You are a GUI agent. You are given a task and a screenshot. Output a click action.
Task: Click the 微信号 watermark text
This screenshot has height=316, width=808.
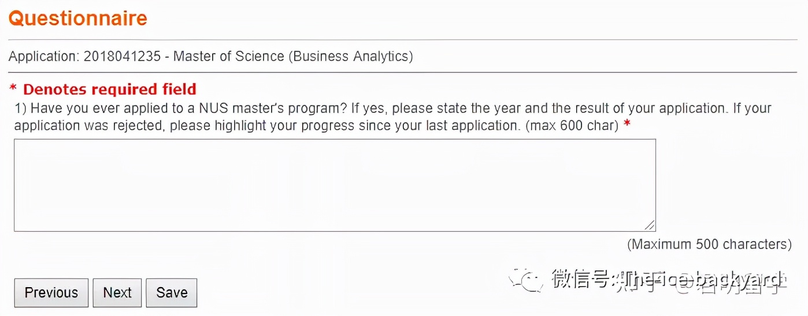(x=580, y=280)
